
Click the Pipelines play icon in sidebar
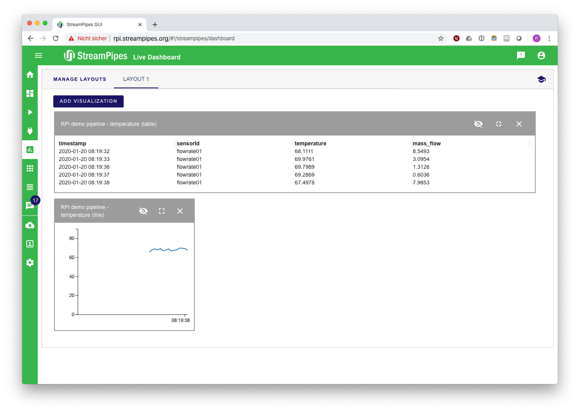click(30, 112)
